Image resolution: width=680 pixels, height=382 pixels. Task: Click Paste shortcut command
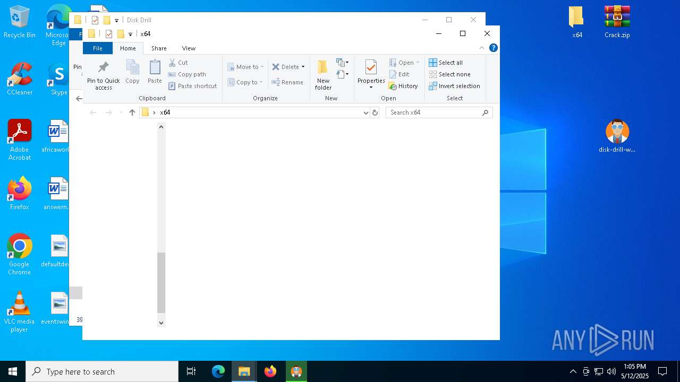192,86
